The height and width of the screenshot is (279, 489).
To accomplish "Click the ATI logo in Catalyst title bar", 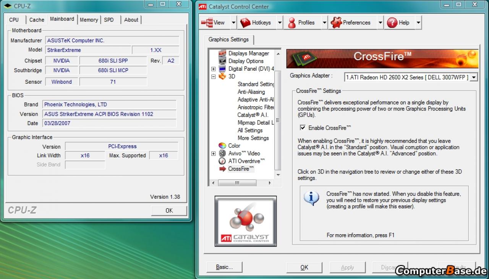I will coord(203,6).
